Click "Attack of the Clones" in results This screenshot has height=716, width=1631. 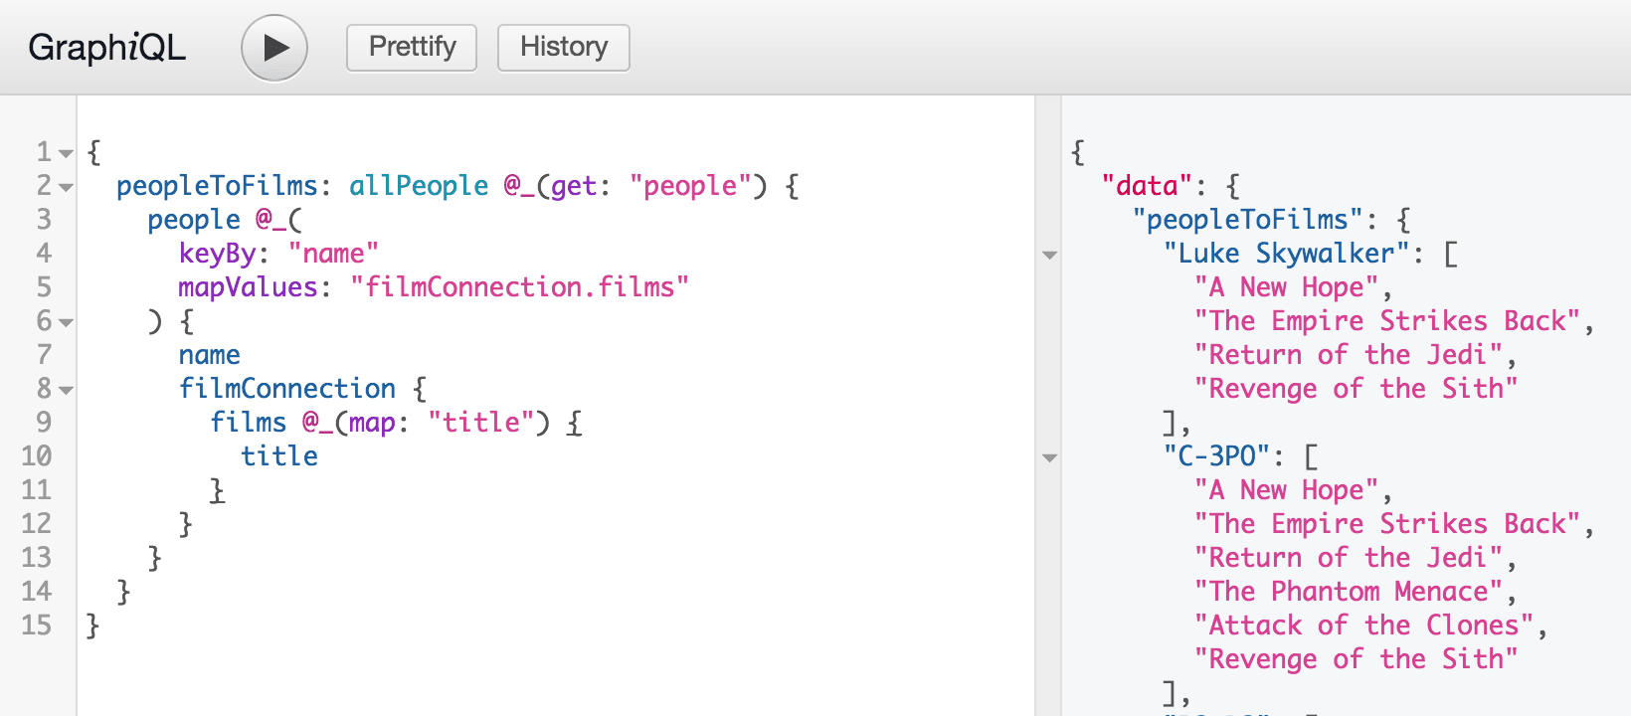point(1364,626)
